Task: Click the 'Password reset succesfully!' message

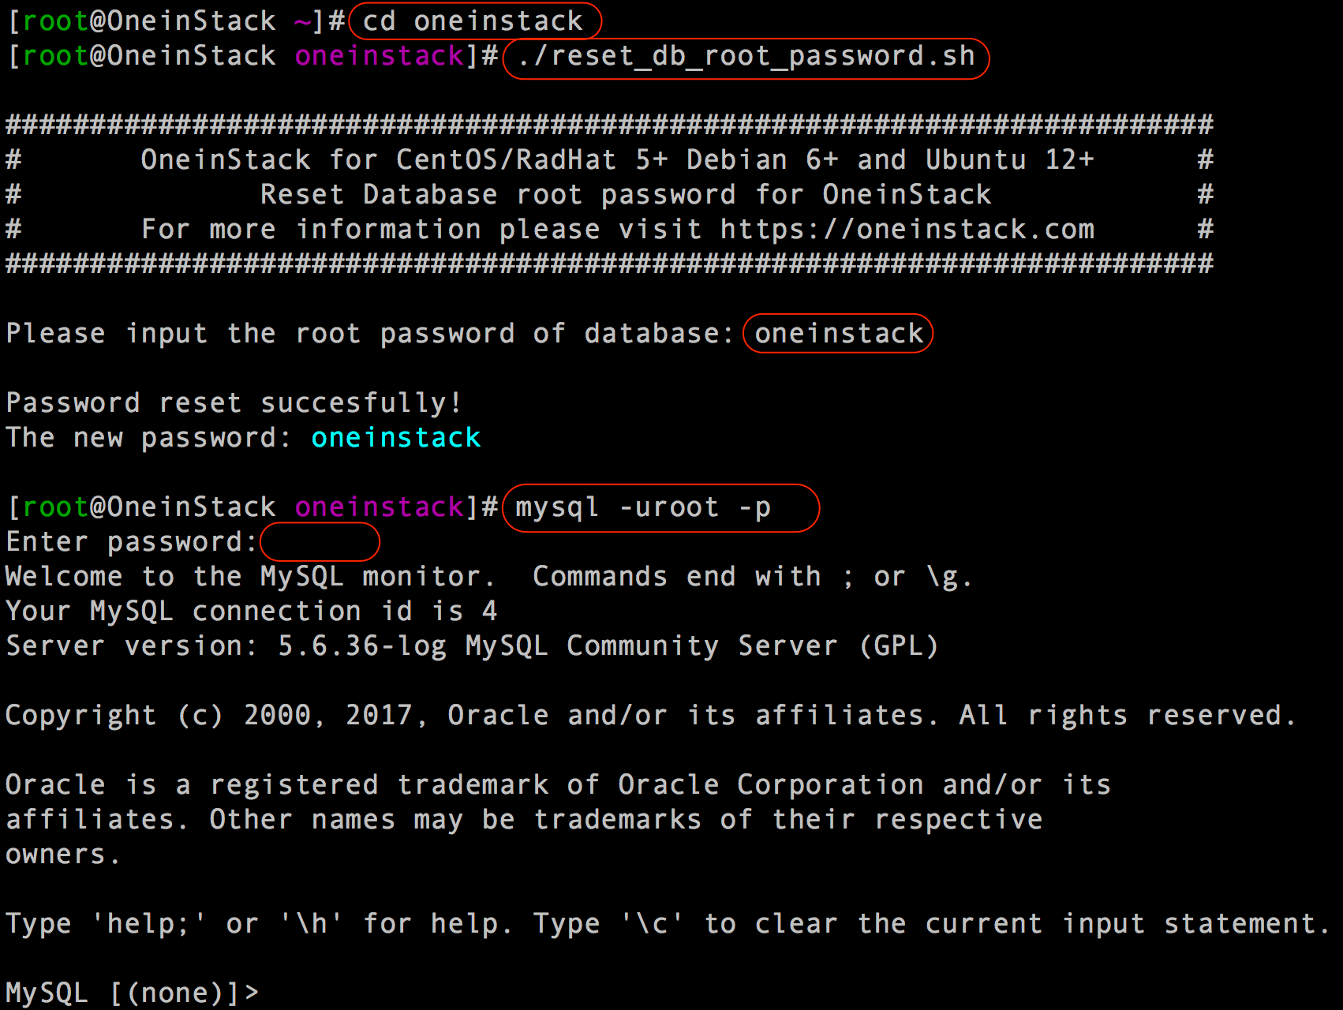Action: (x=234, y=402)
